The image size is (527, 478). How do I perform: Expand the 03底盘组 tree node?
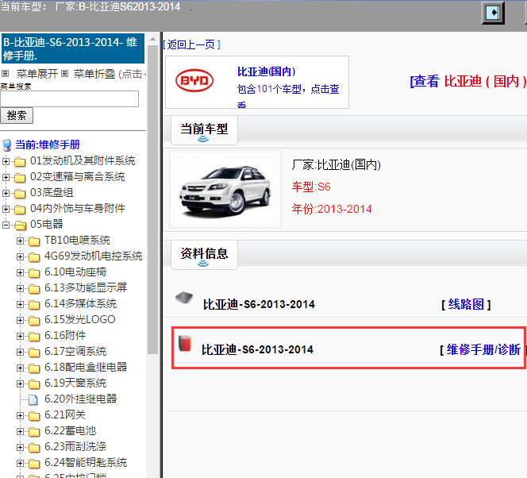[x=6, y=193]
